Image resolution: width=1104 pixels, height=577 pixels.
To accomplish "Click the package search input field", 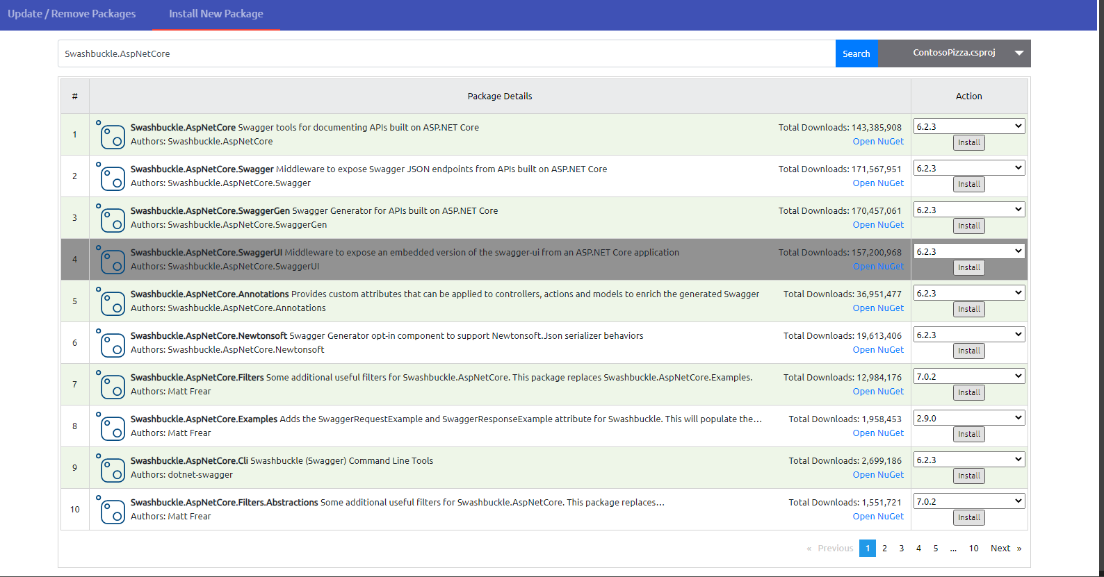I will pos(446,53).
